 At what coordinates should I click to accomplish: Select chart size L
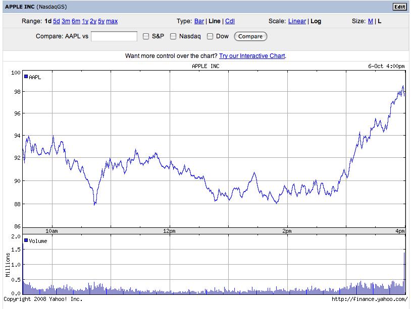pyautogui.click(x=379, y=21)
